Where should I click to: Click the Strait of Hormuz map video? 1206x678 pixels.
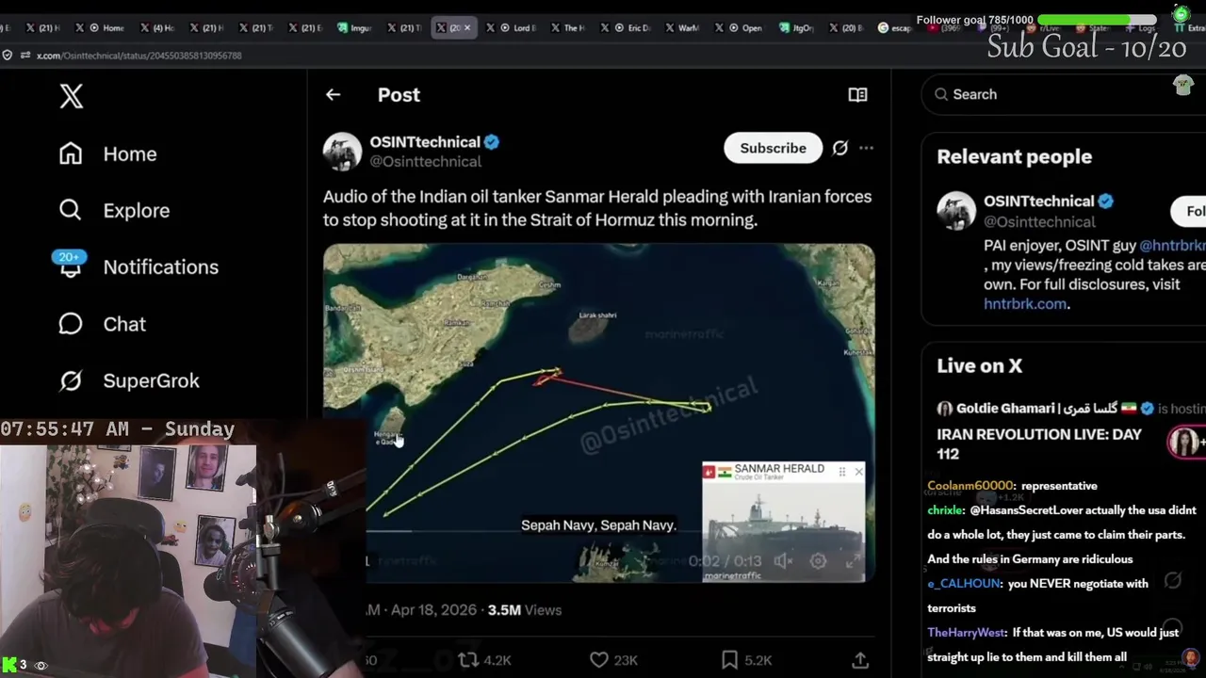click(x=598, y=412)
